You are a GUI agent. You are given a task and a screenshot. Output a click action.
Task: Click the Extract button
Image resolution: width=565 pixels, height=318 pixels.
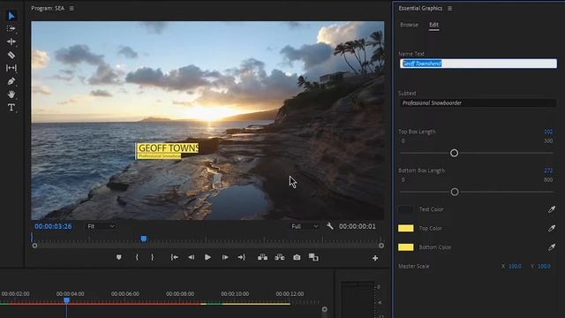280,257
